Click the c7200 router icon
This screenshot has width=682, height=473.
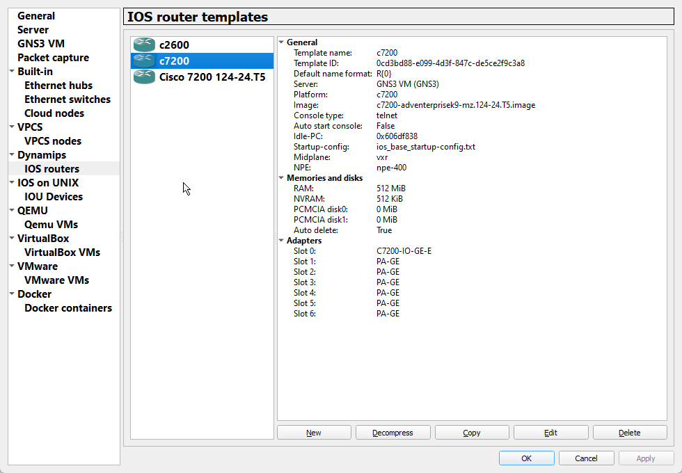coord(144,61)
